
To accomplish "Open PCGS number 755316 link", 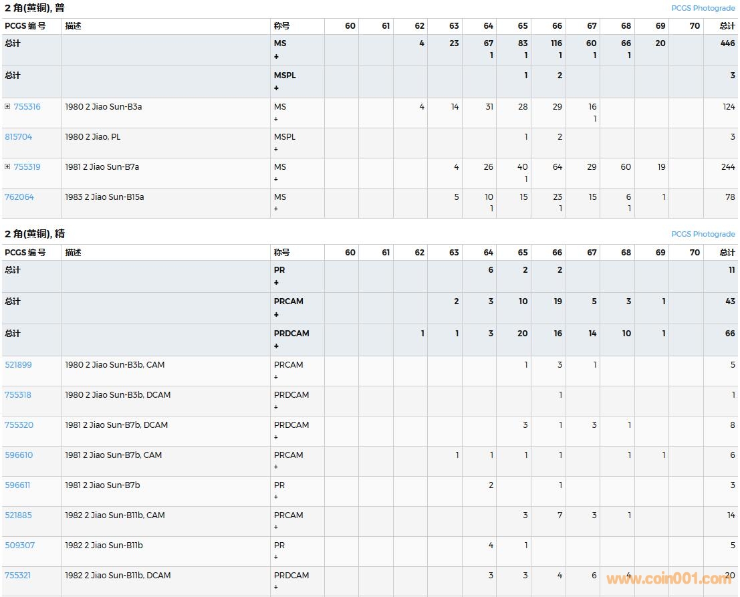I will click(27, 107).
